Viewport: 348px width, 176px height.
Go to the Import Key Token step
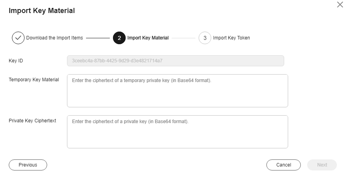click(231, 38)
